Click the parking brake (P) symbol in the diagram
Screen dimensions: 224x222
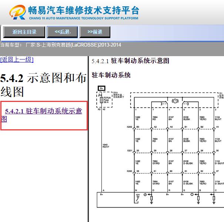(175, 101)
